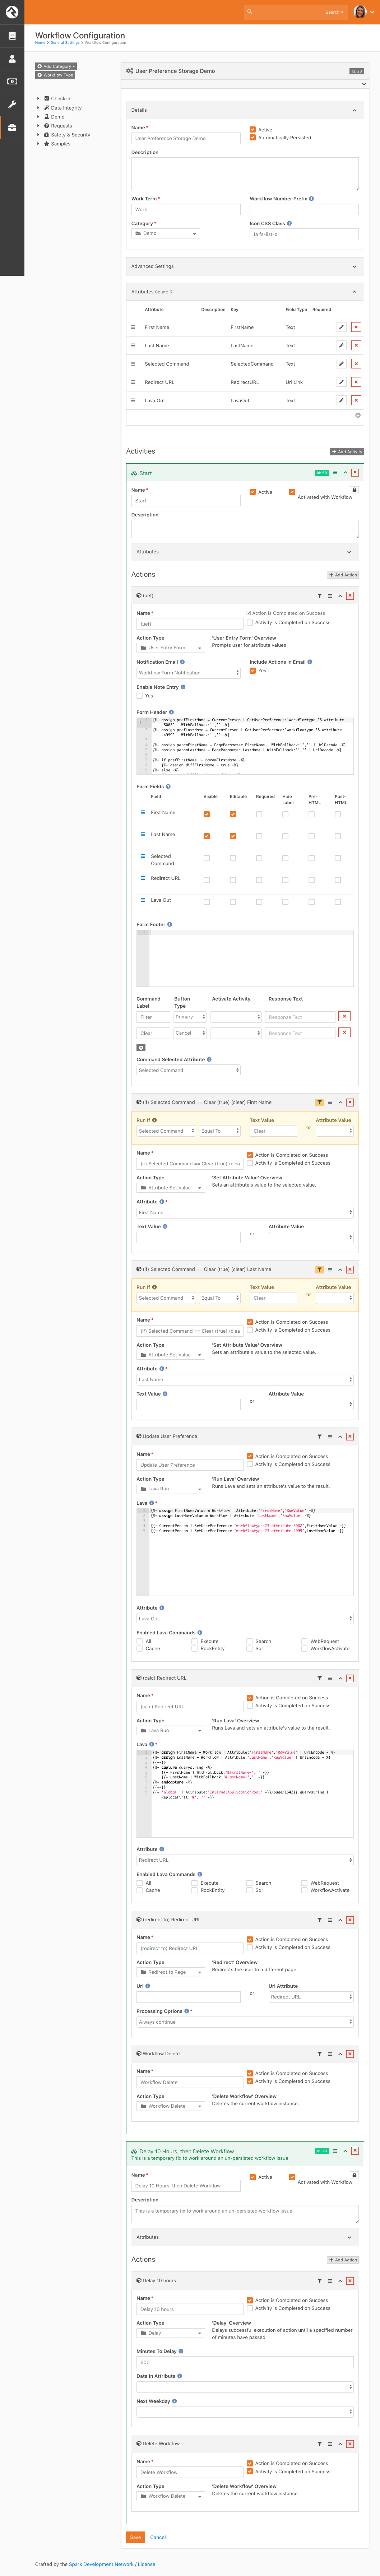
Task: Edit the First Name attribute row
Action: pyautogui.click(x=341, y=327)
